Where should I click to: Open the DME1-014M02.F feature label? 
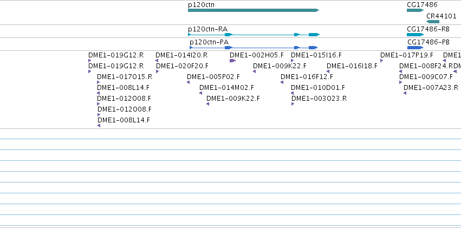tap(226, 87)
